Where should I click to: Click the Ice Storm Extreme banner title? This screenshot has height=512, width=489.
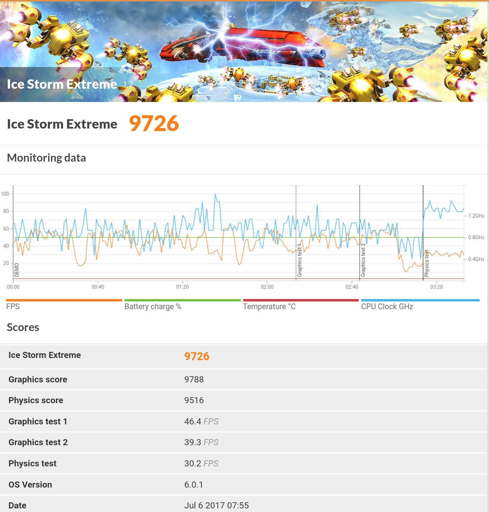point(62,84)
